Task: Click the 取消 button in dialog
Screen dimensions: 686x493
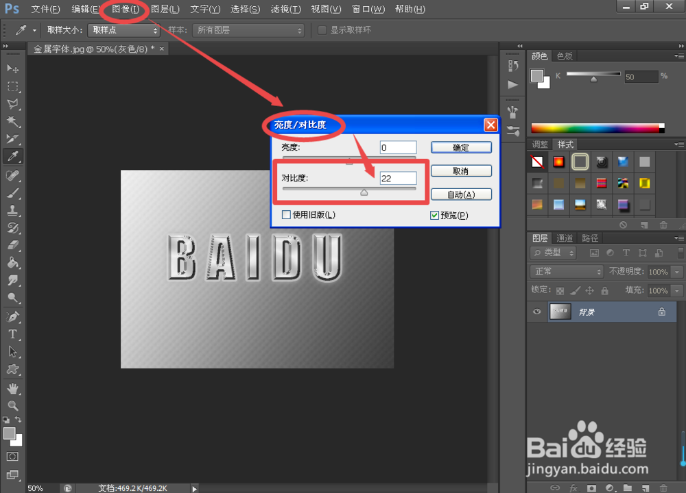Action: pyautogui.click(x=461, y=171)
